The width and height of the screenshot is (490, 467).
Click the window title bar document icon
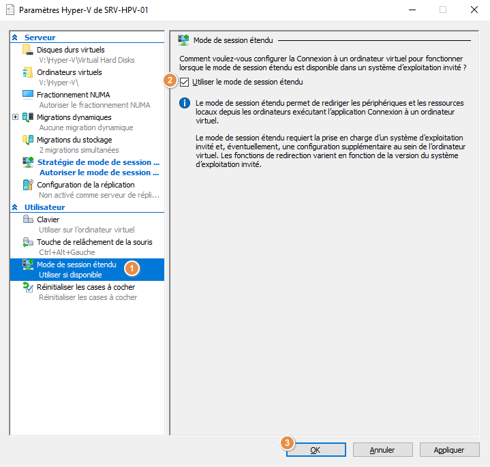click(x=10, y=10)
